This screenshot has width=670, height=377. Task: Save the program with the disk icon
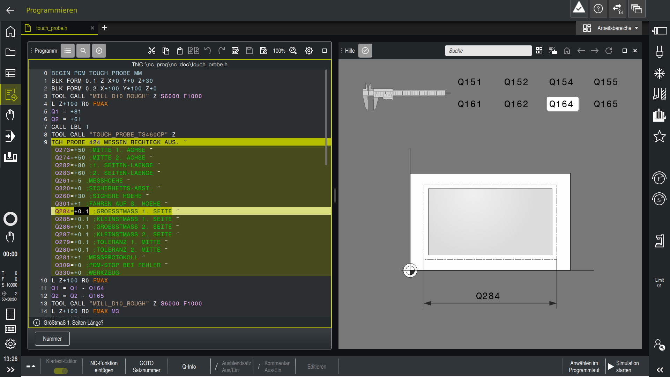[x=249, y=51]
